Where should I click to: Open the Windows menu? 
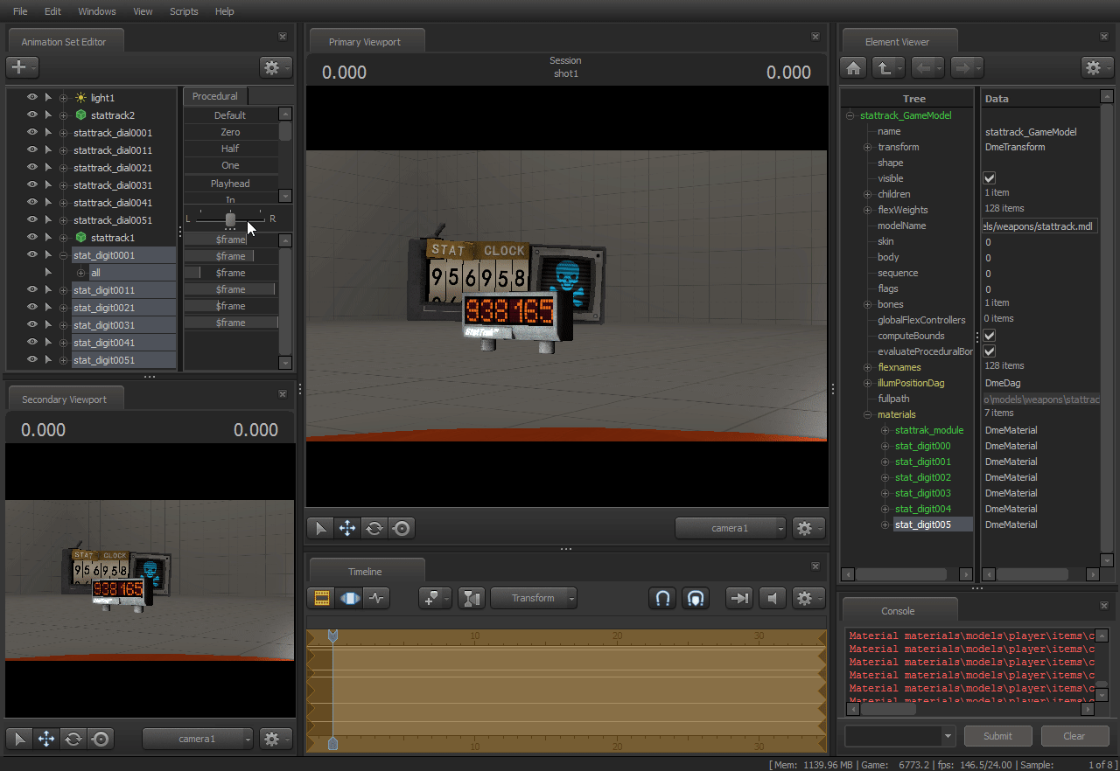tap(97, 11)
